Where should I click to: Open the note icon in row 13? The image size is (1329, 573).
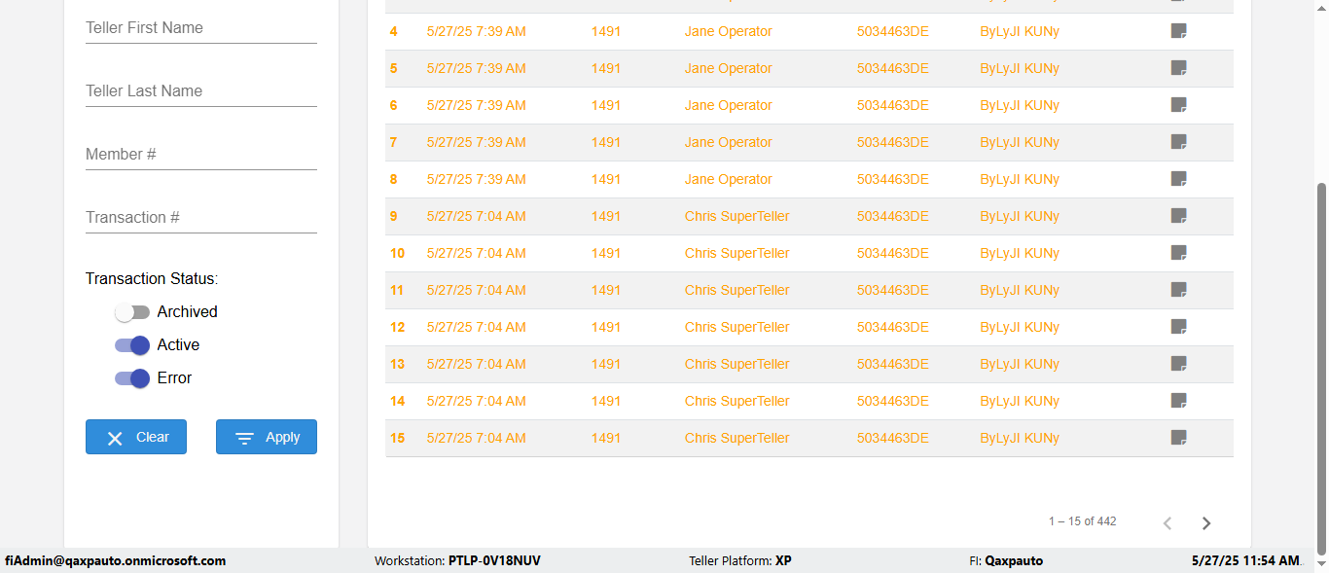[x=1178, y=364]
